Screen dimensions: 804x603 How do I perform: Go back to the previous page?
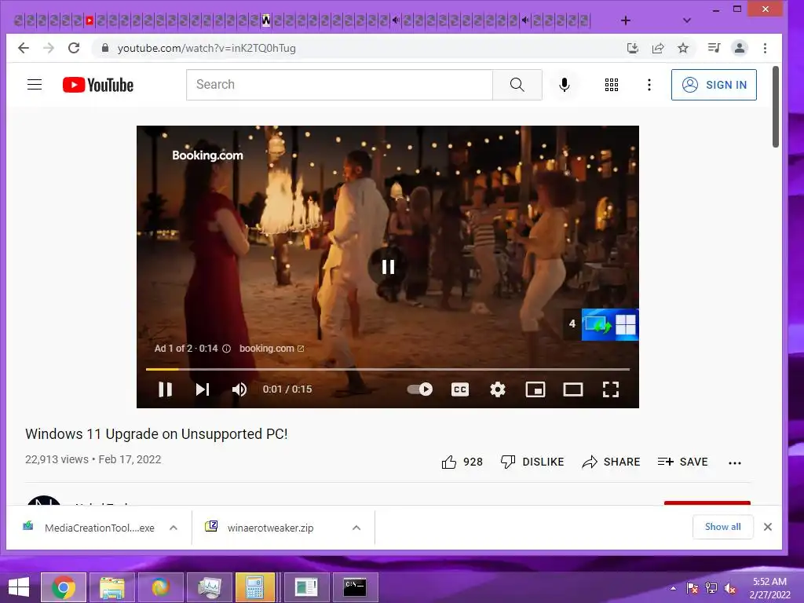[24, 48]
